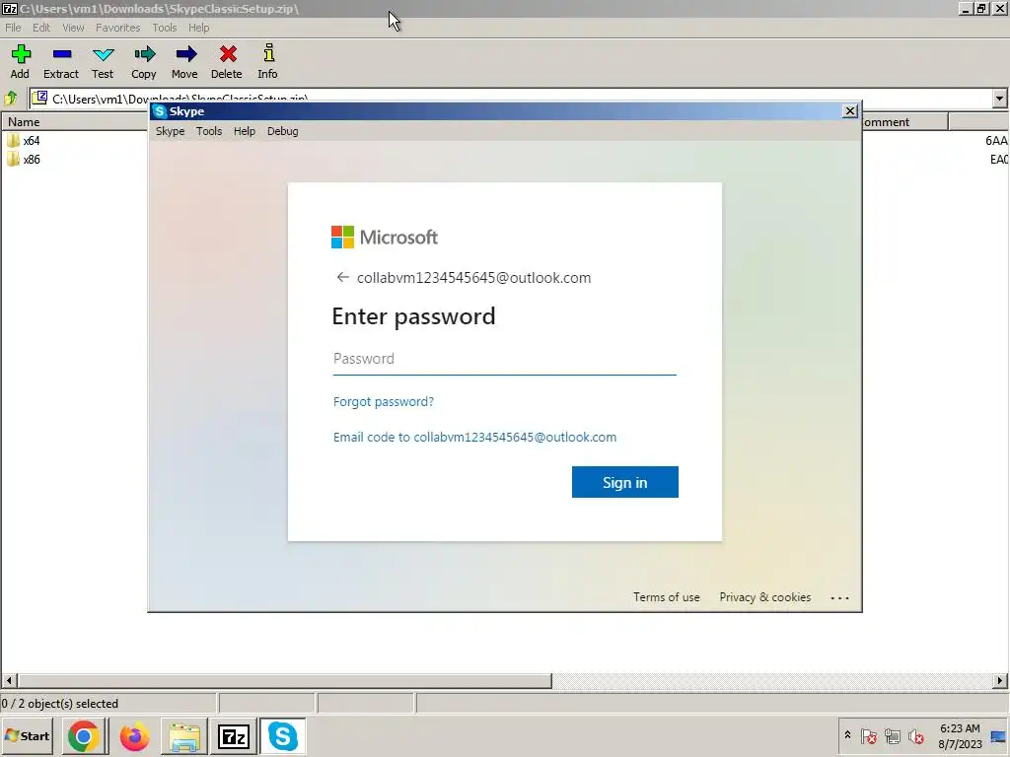
Task: Open the Skype window Tools menu
Action: point(209,131)
